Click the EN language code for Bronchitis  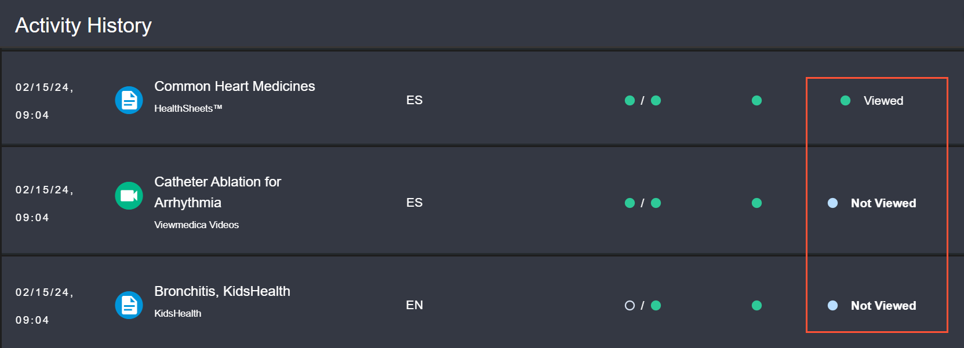[414, 305]
